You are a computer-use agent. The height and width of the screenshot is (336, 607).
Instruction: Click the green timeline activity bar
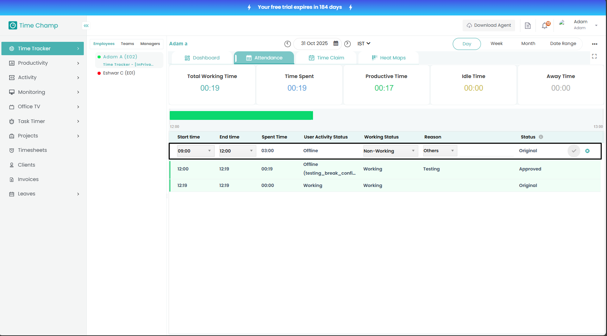tap(241, 116)
